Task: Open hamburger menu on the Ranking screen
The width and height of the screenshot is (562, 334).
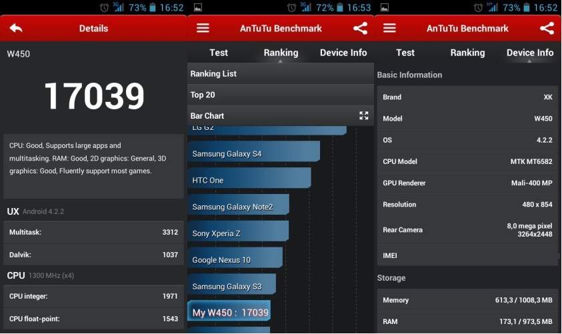Action: 203,29
